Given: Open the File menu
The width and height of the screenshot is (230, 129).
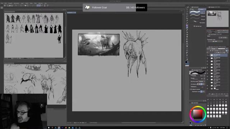Looking at the screenshot, I should coord(2,3).
